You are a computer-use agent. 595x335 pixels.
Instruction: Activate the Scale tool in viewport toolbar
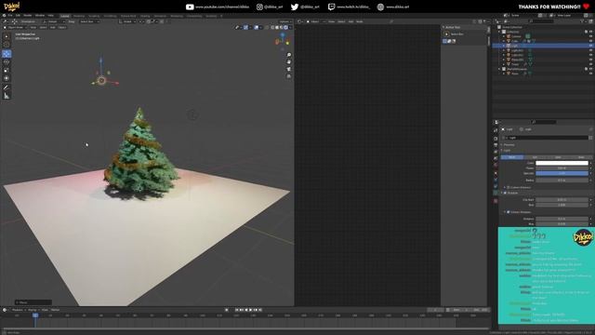(7, 71)
